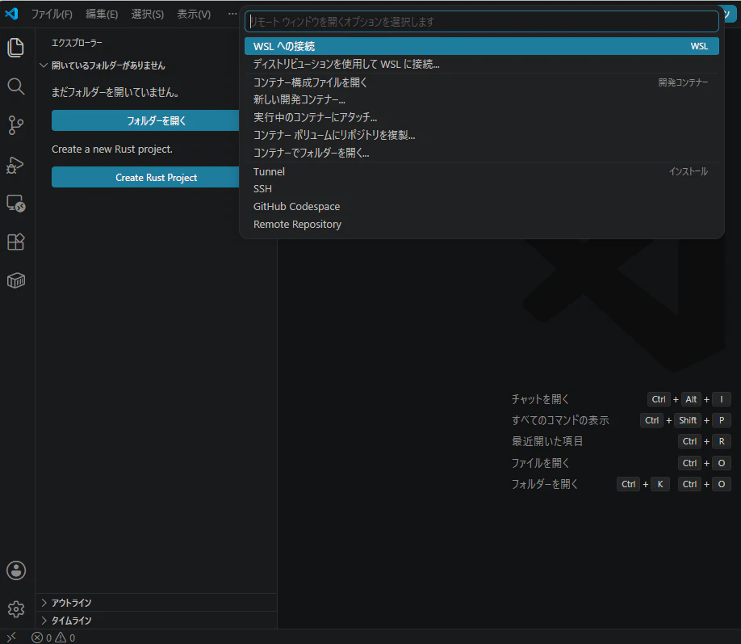Viewport: 741px width, 644px height.
Task: Click the フォルダーを開く button
Action: [145, 120]
